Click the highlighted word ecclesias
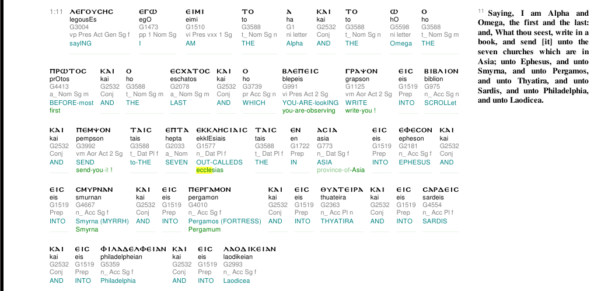The image size is (608, 291). (x=210, y=170)
